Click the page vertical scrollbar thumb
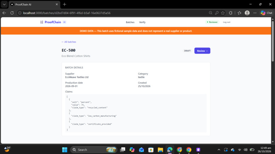This screenshot has width=275, height=154. click(x=273, y=41)
